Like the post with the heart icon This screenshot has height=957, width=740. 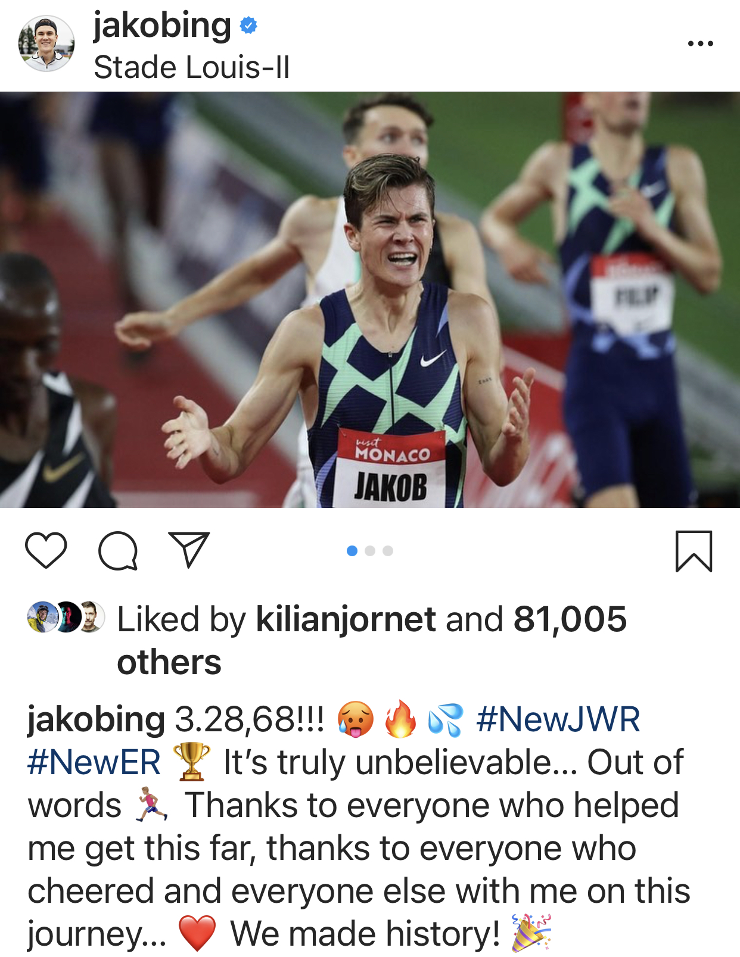tap(46, 550)
